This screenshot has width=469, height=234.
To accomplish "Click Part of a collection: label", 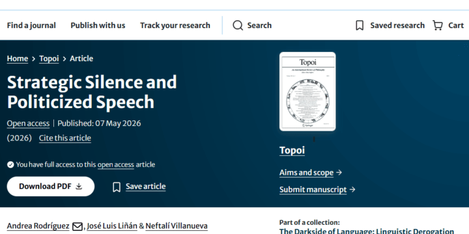I will [x=309, y=222].
